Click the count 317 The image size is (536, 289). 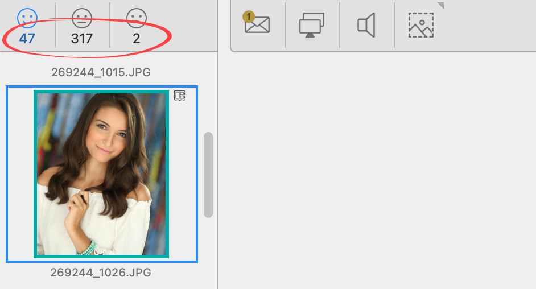pyautogui.click(x=82, y=39)
